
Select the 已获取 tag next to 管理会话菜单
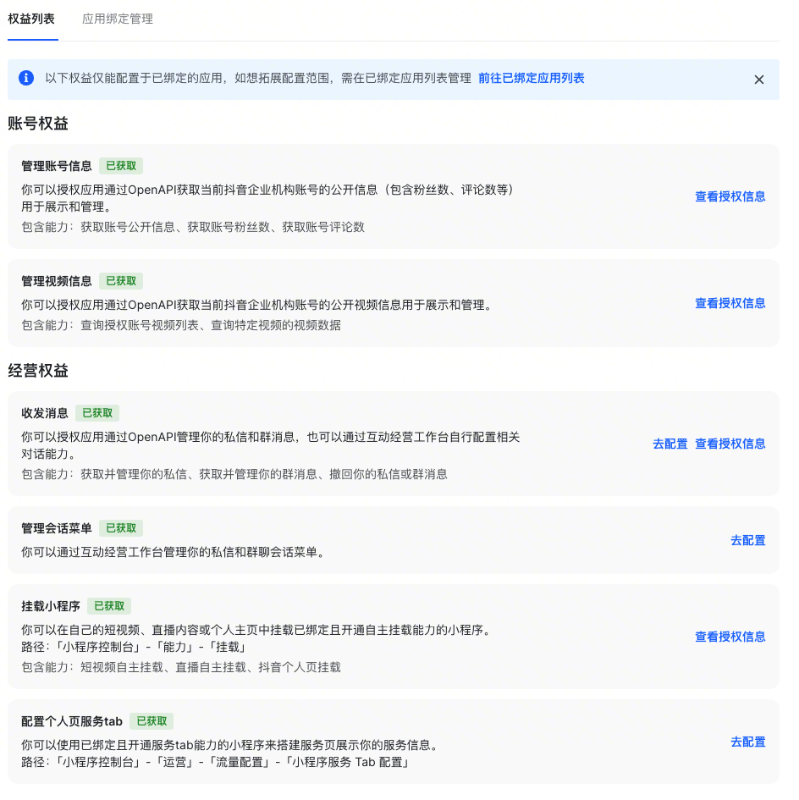point(121,528)
